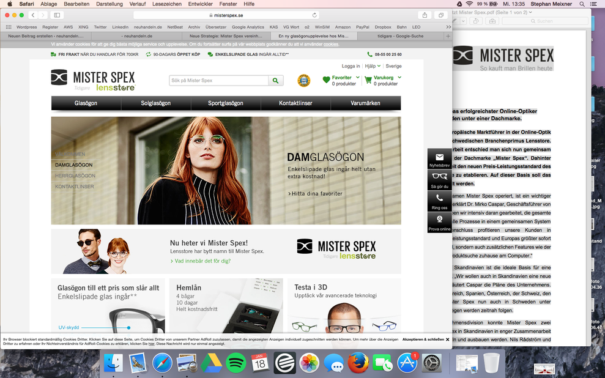This screenshot has height=378, width=605.
Task: Select the KONTAKTLINSER slide in hero banner
Action: coord(75,187)
